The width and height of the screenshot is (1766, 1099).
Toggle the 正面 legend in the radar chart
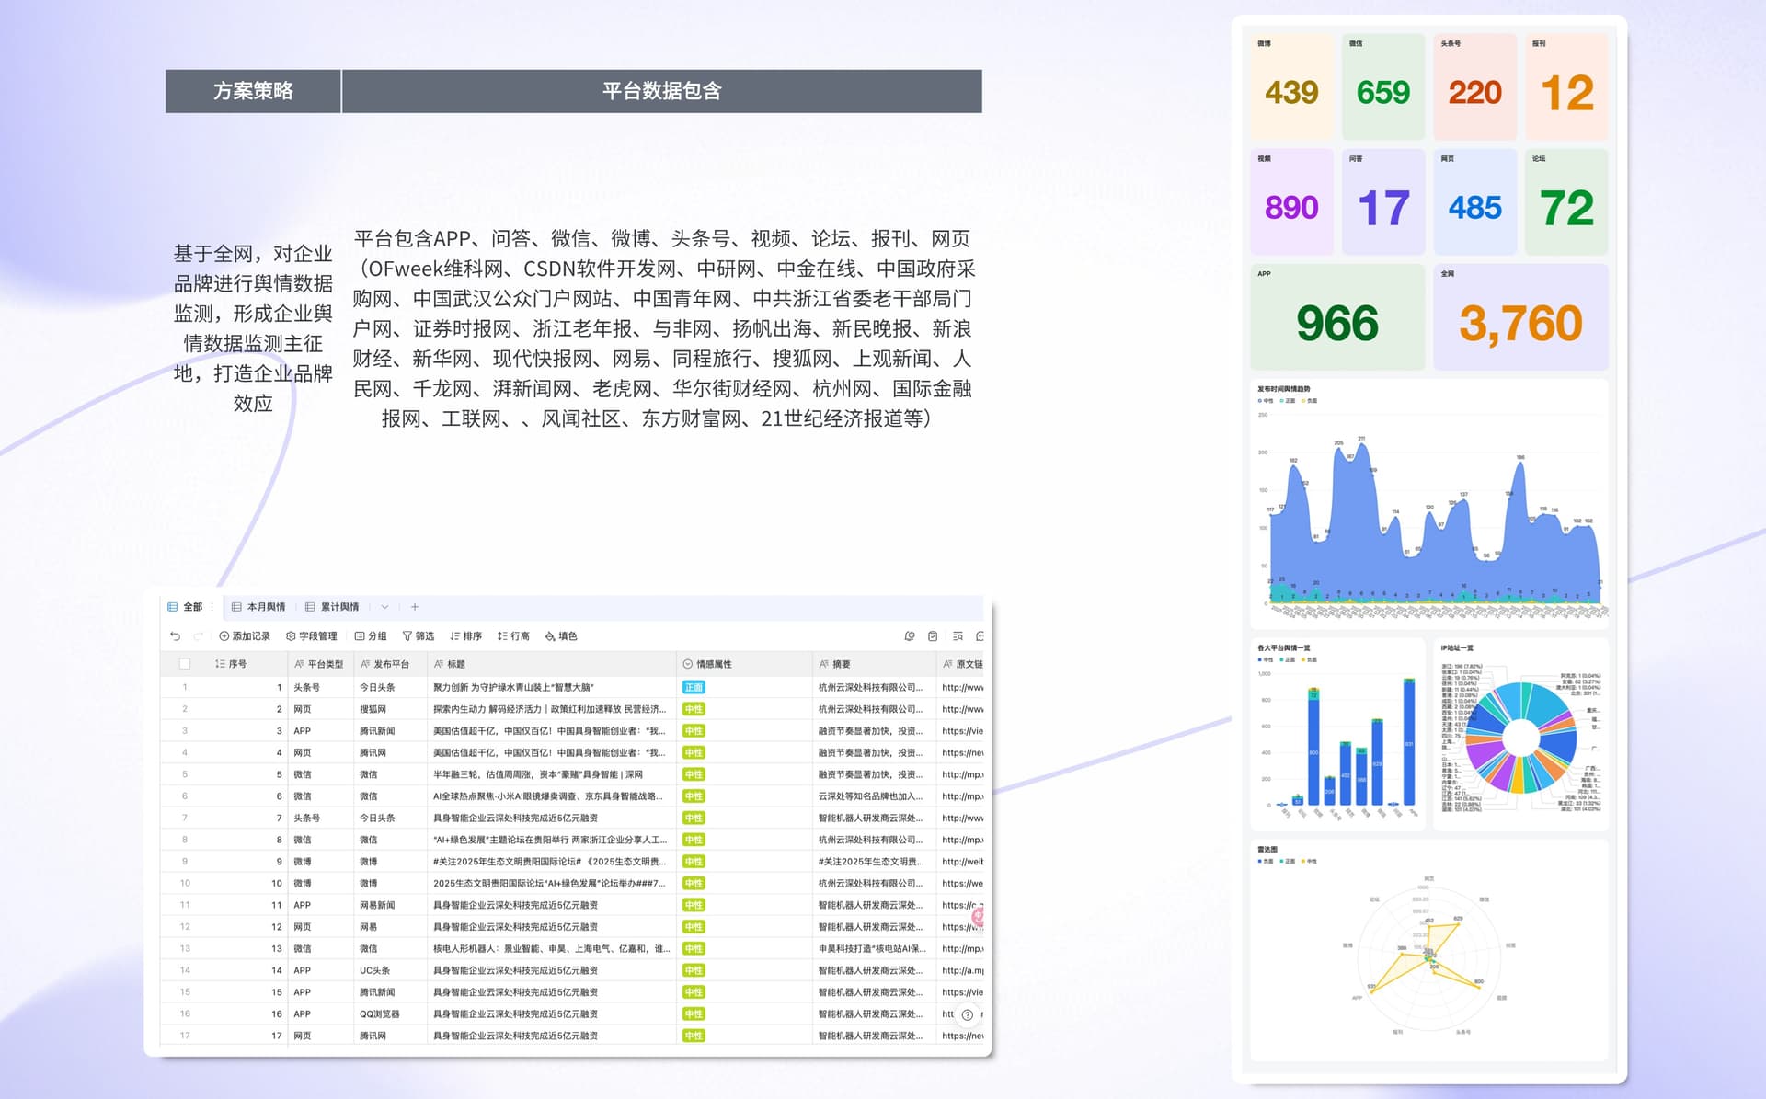pyautogui.click(x=1288, y=862)
